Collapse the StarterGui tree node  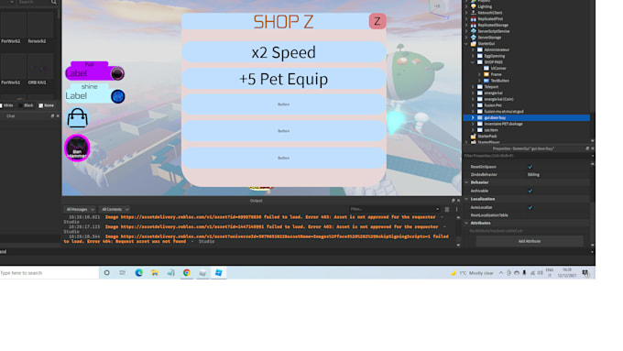(466, 44)
